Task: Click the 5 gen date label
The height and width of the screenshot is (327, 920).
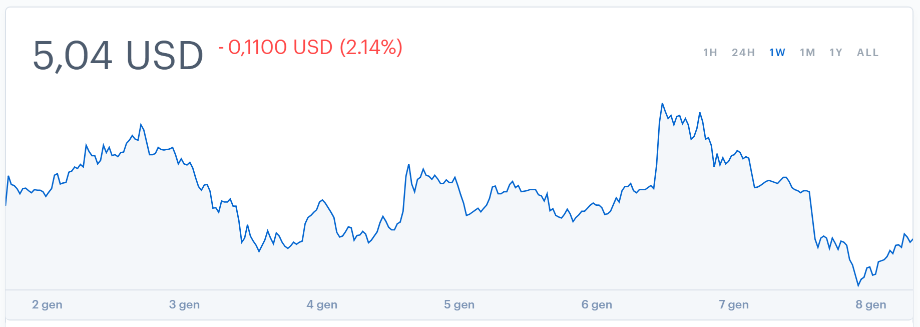Action: coord(459,304)
